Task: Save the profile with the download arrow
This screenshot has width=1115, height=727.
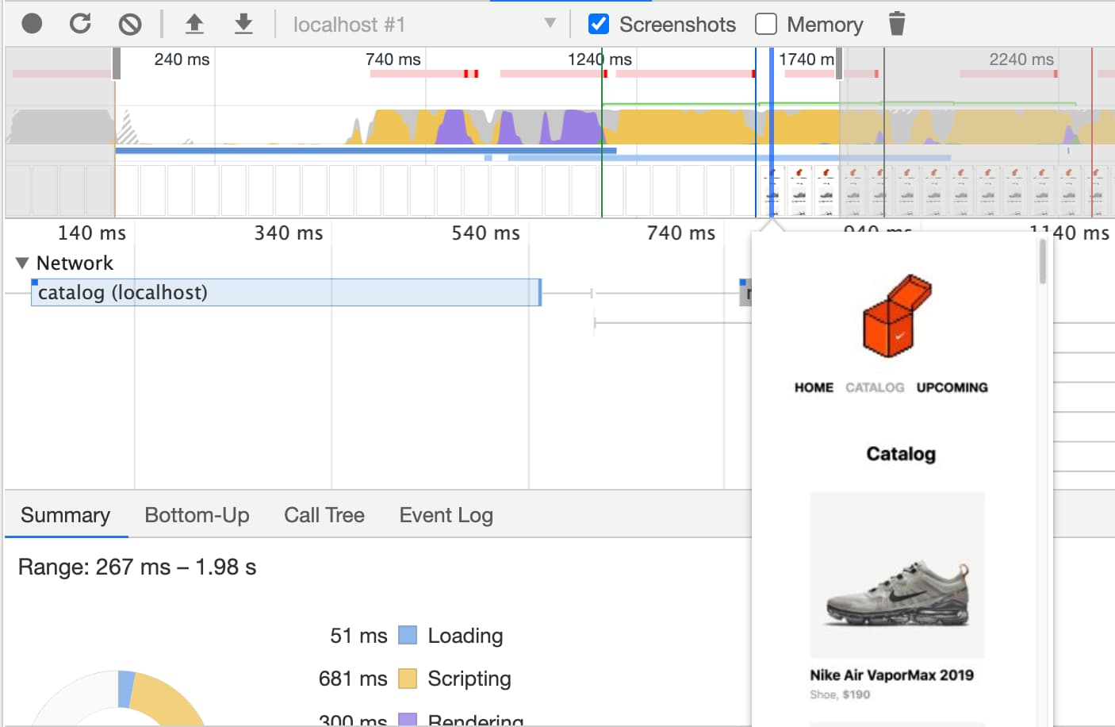Action: point(243,24)
